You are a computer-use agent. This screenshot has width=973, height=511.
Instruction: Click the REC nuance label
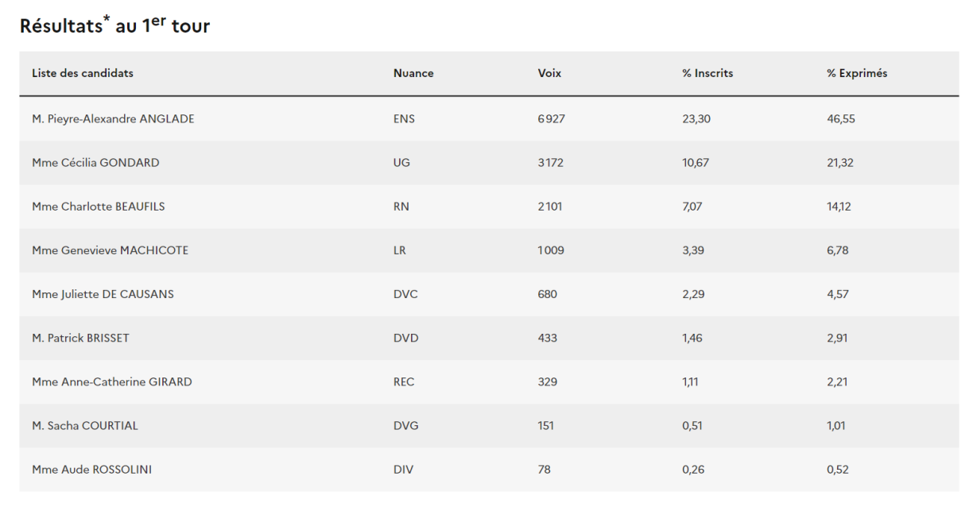tap(404, 381)
